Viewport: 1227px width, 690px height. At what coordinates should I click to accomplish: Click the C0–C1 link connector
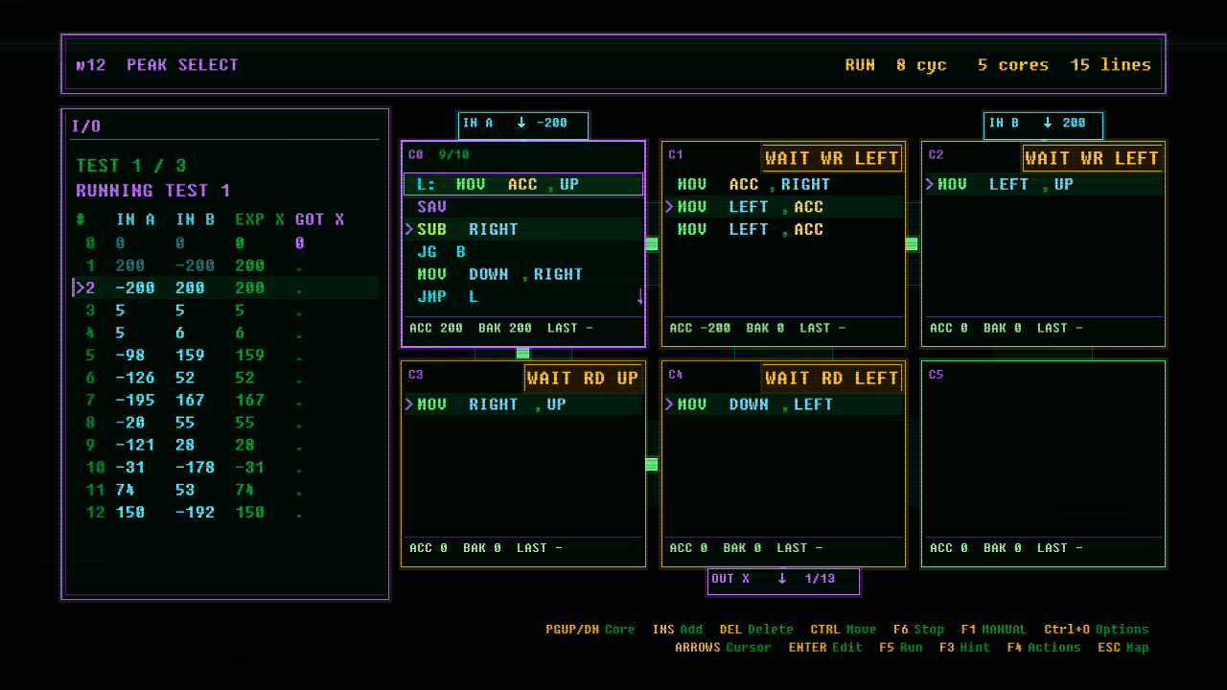(652, 244)
